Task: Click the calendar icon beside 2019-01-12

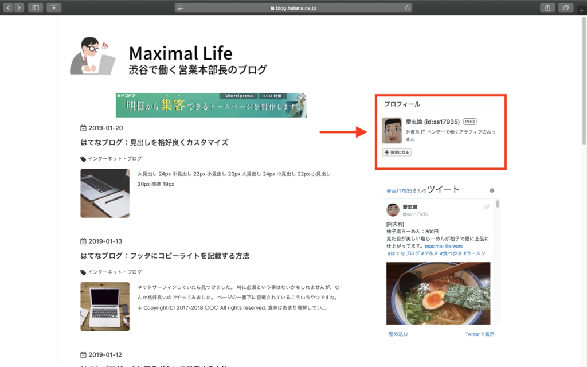Action: click(x=83, y=354)
